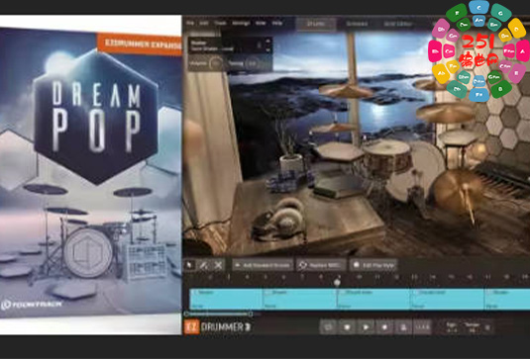Switch to the Drums tab
530x359 pixels.
316,24
